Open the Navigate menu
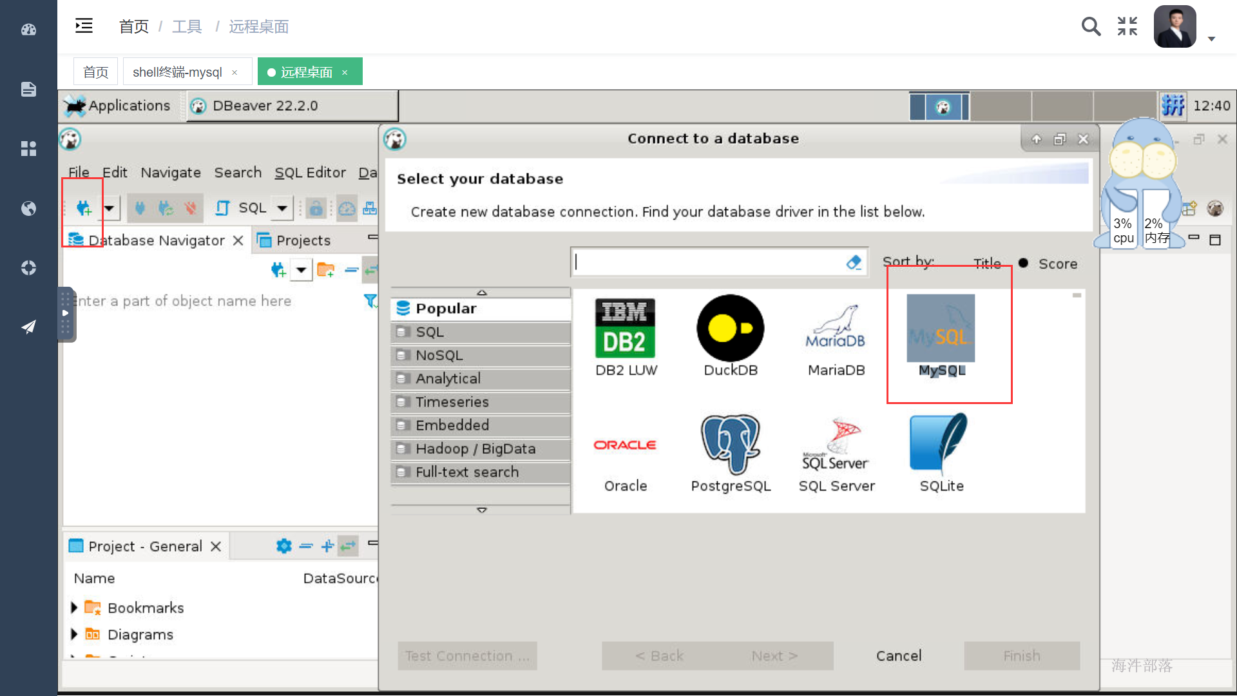Viewport: 1237px width, 696px height. [x=171, y=173]
